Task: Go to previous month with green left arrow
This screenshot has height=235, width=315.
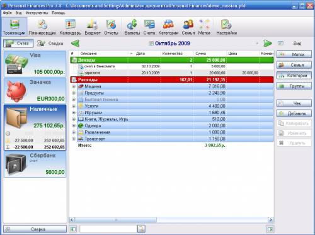Action: tap(76, 43)
